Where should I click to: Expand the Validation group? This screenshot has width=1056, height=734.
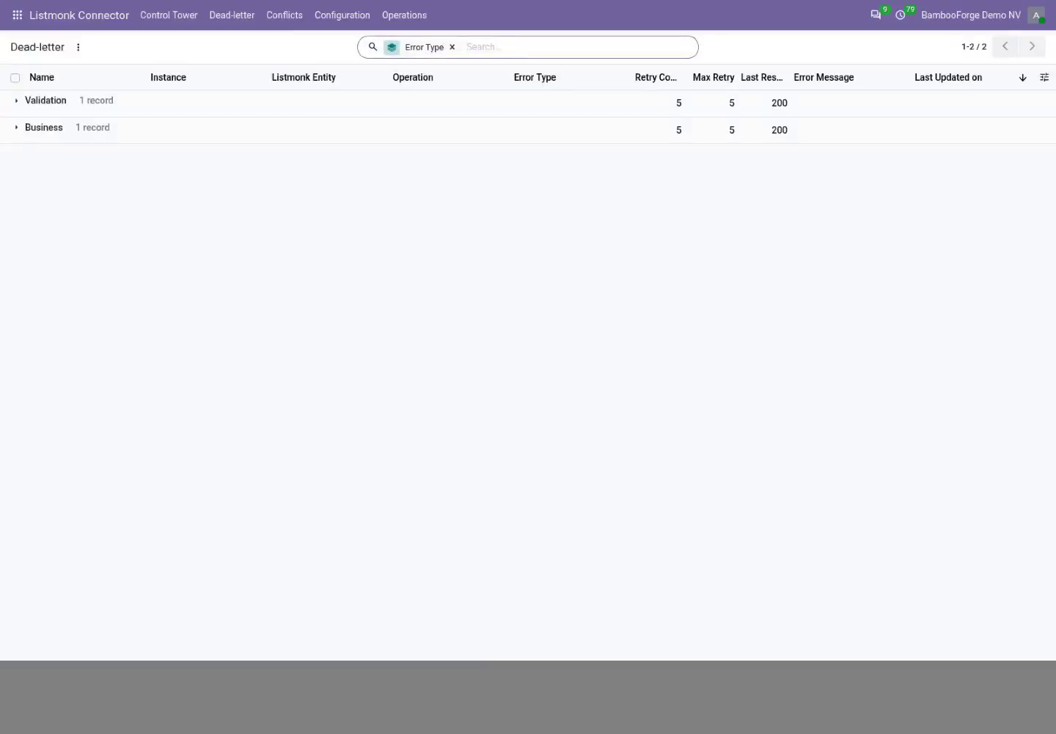click(x=16, y=101)
